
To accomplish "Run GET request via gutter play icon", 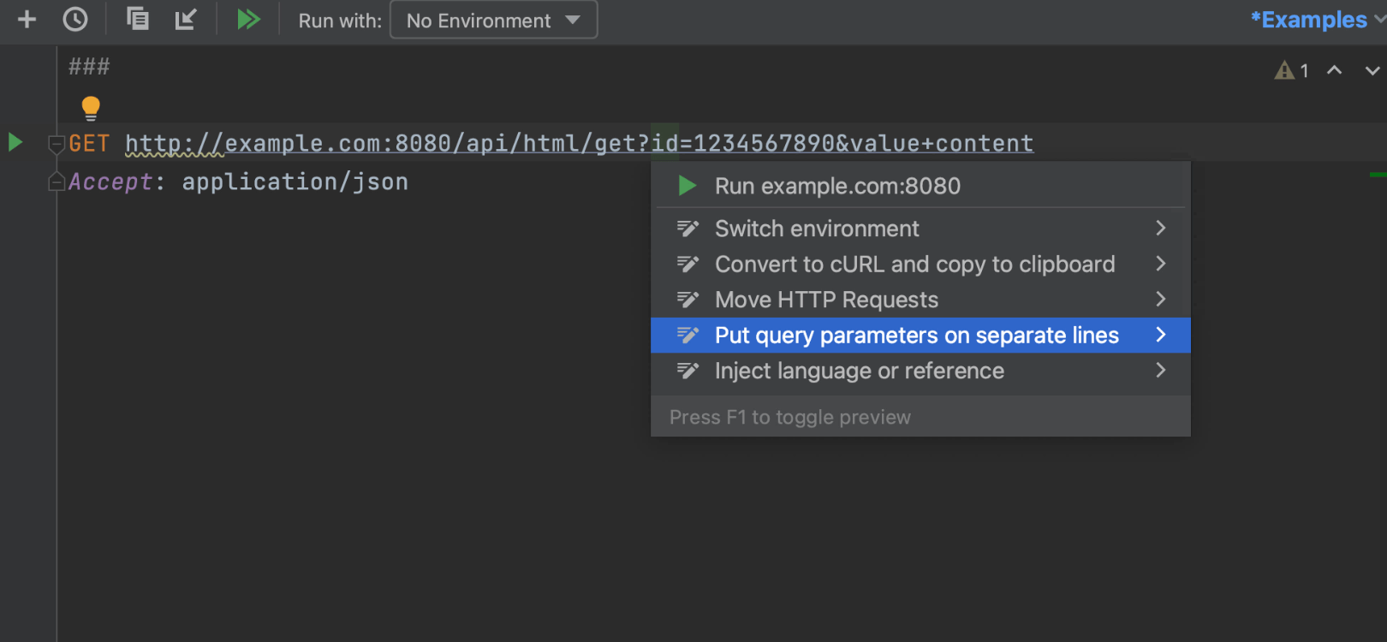I will tap(15, 142).
